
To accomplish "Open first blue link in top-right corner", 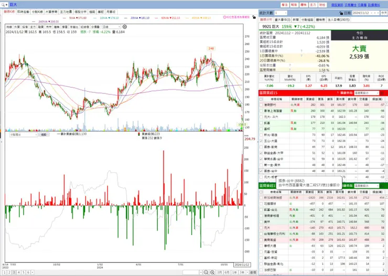I will (337, 5).
